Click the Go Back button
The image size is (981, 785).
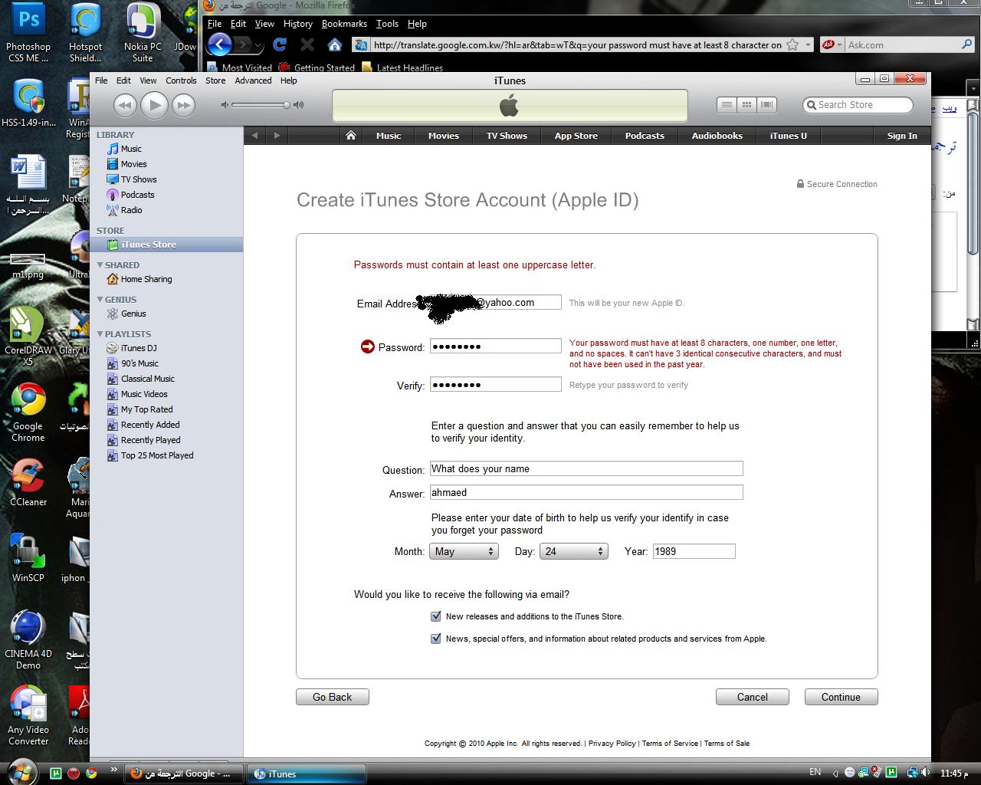tap(333, 697)
